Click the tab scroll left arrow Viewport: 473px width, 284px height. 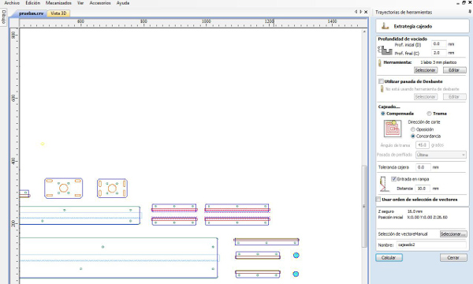pos(356,12)
